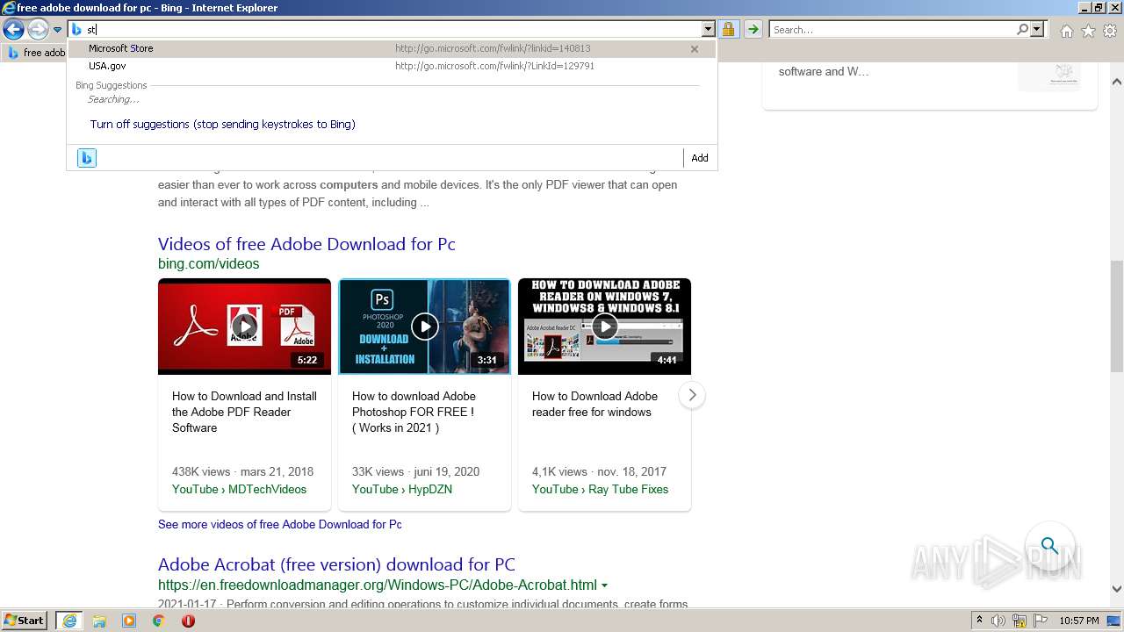
Task: Click the browser Forward arrow button
Action: (x=38, y=30)
